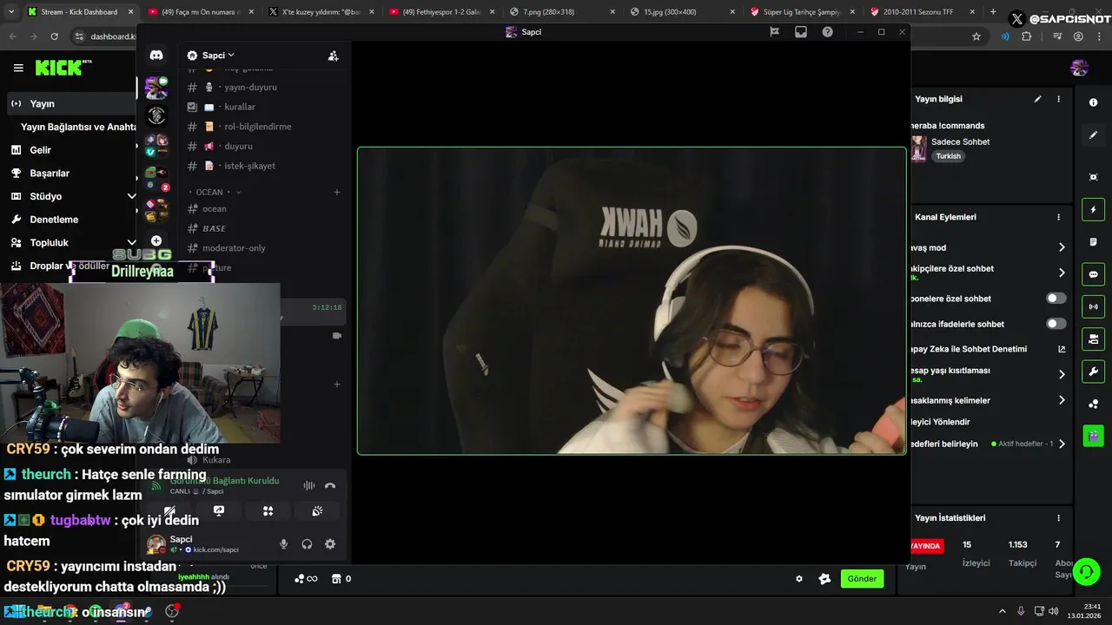Expand Stüdyo menu in Kick sidebar

pos(131,196)
